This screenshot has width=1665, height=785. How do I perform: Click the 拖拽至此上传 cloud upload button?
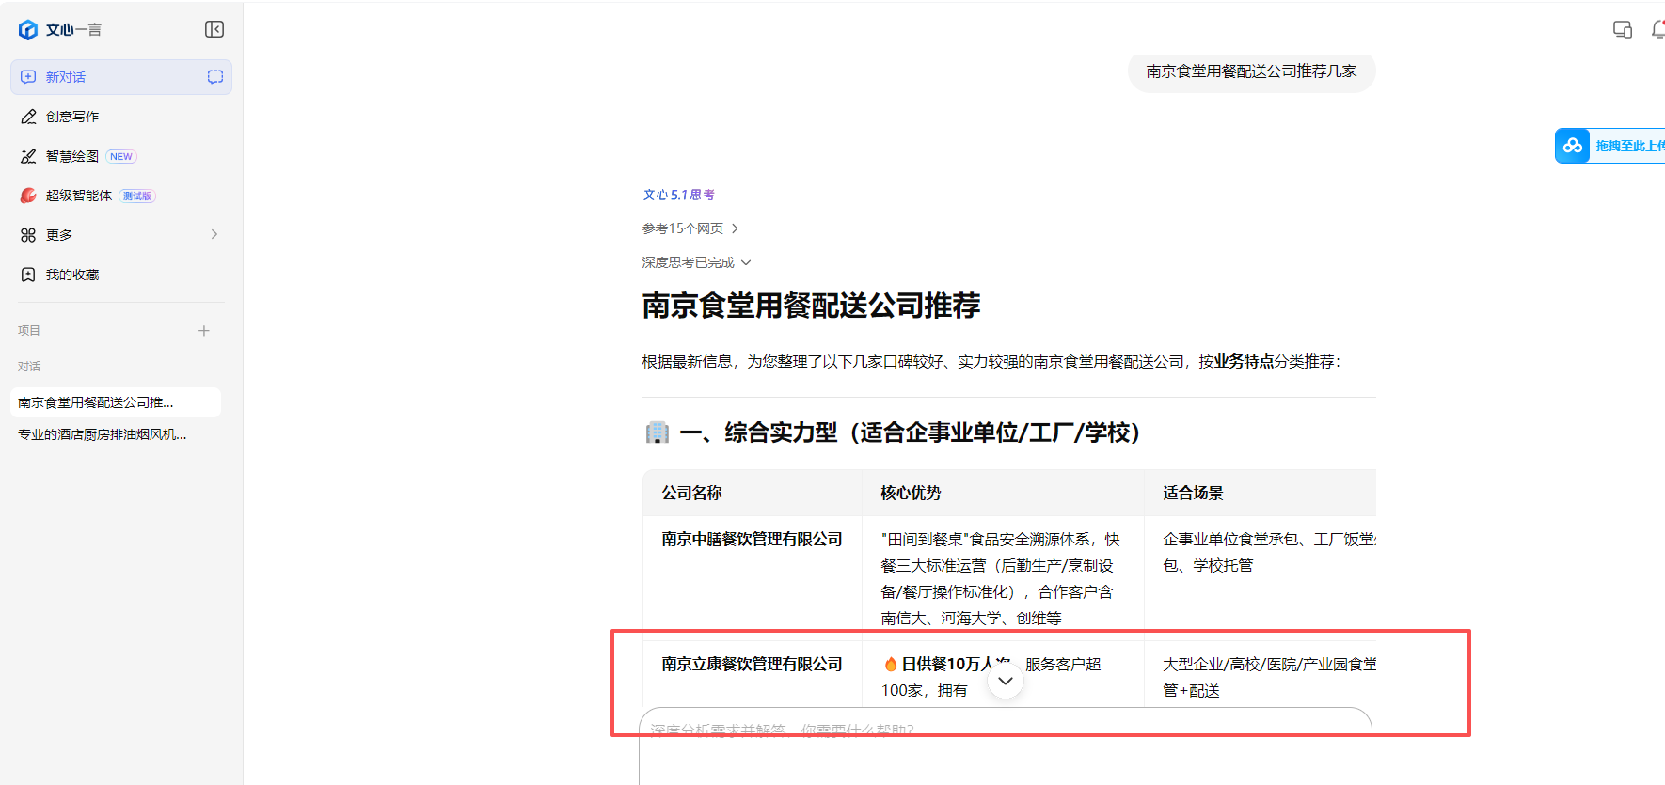click(x=1610, y=146)
